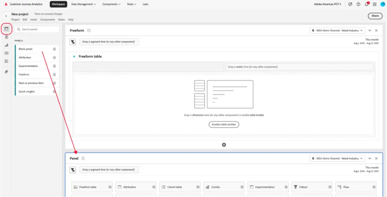This screenshot has width=387, height=197.
Task: Close the Freeform panel with X
Action: [x=376, y=30]
